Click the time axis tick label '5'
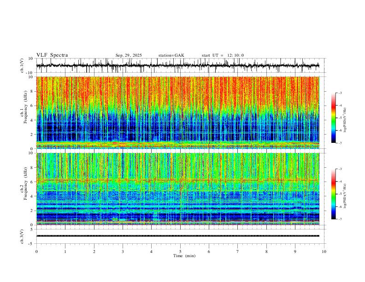 point(180,252)
